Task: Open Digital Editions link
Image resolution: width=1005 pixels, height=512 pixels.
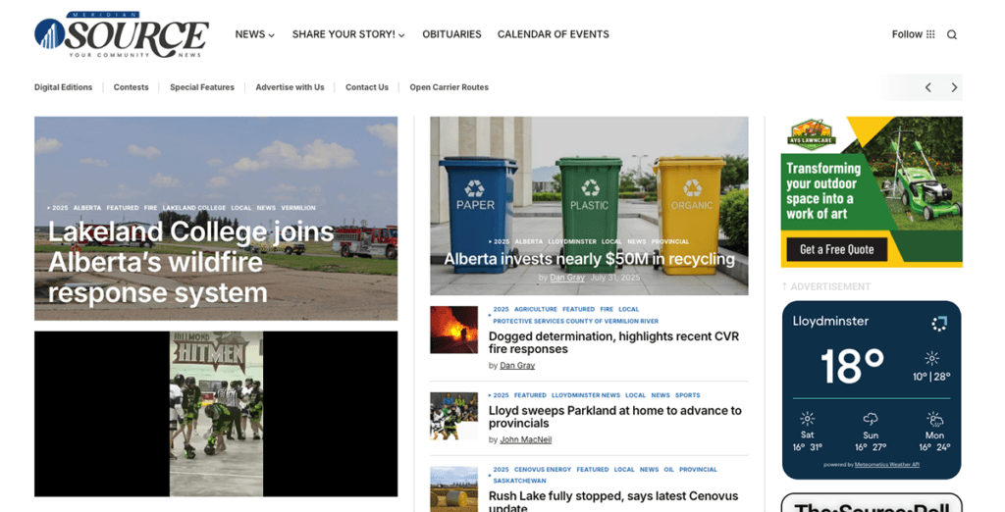Action: click(x=63, y=87)
